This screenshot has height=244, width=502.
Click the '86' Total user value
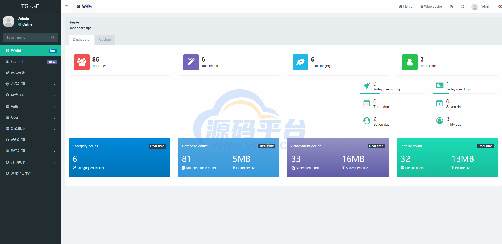(x=96, y=59)
